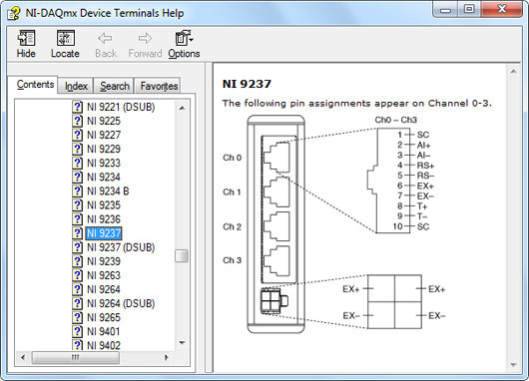Click help topic icon beside NI 9265
Viewport: 529px width, 381px height.
(77, 317)
